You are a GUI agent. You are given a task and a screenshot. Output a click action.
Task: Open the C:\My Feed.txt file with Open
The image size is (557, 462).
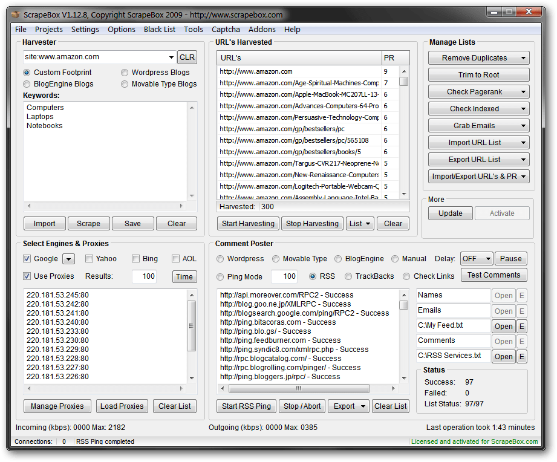point(504,327)
